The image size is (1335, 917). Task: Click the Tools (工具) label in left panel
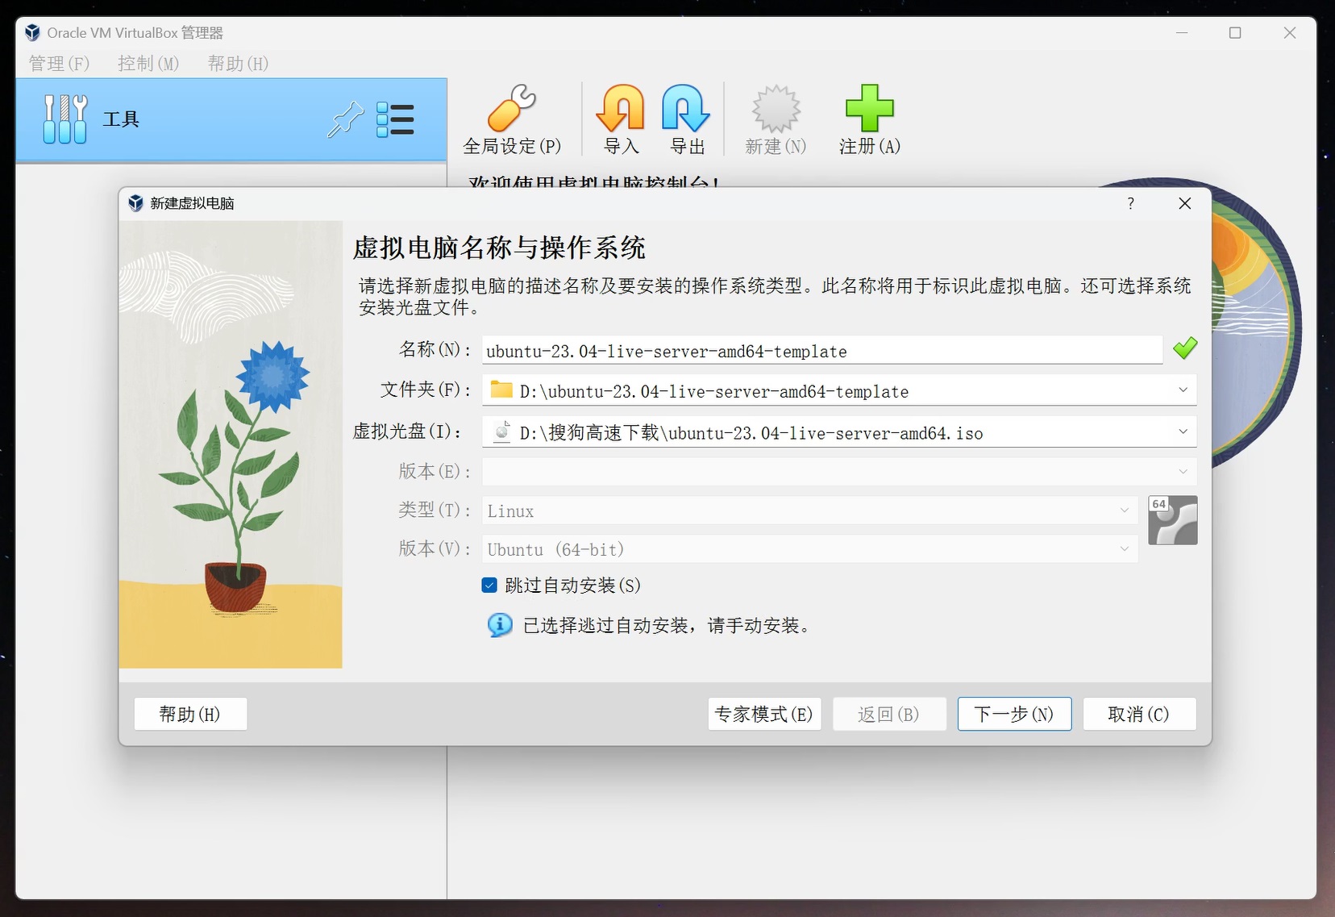pos(121,119)
